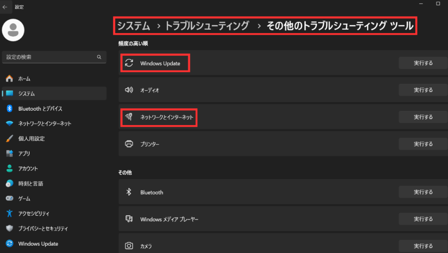
Task: Click the アプリ sidebar icon
Action: pos(10,154)
